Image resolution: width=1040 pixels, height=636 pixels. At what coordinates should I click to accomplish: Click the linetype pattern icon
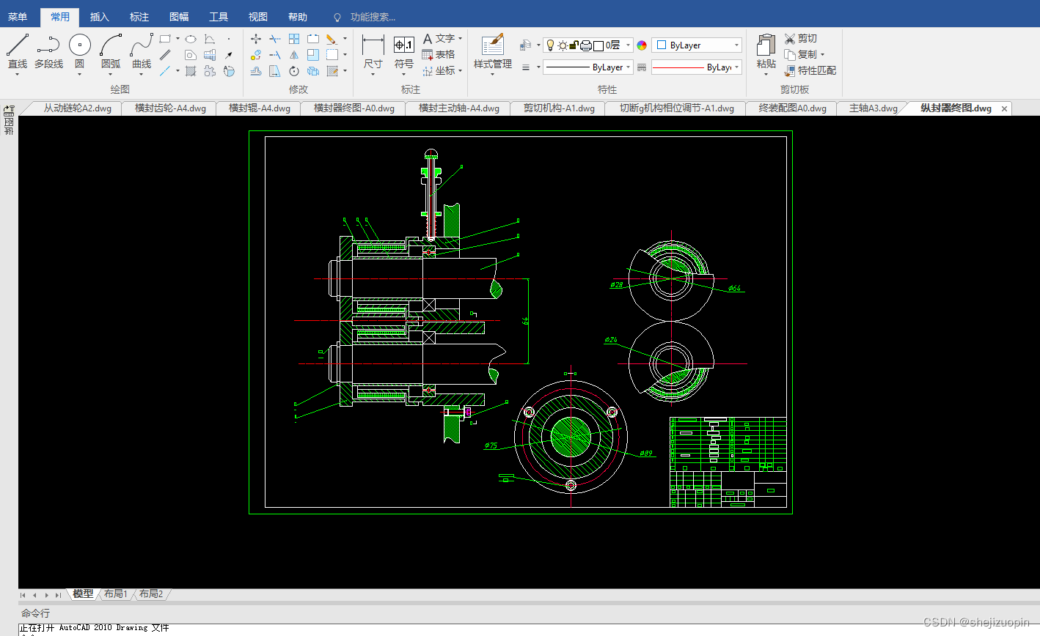tap(642, 67)
